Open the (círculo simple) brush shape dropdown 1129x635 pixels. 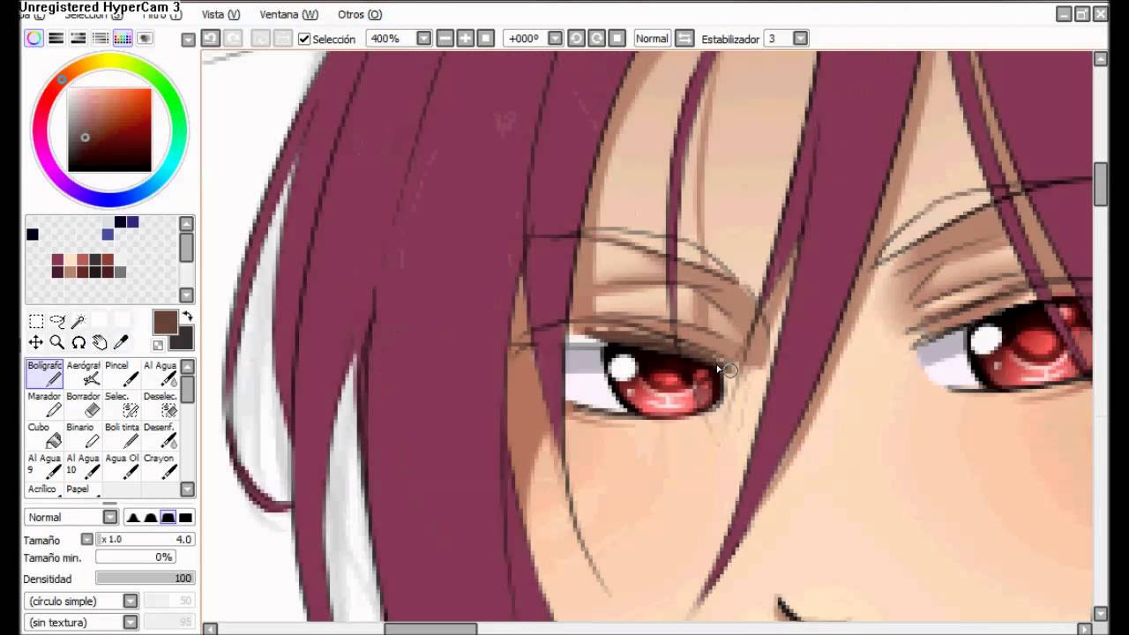tap(131, 601)
